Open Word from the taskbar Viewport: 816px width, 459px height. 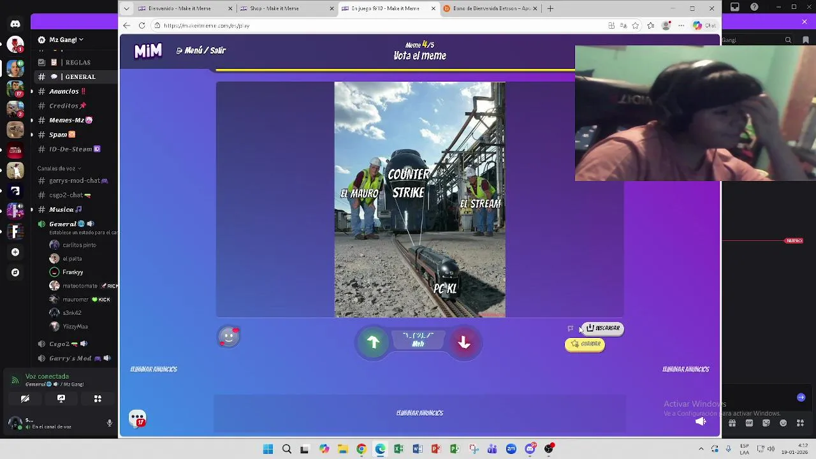418,449
